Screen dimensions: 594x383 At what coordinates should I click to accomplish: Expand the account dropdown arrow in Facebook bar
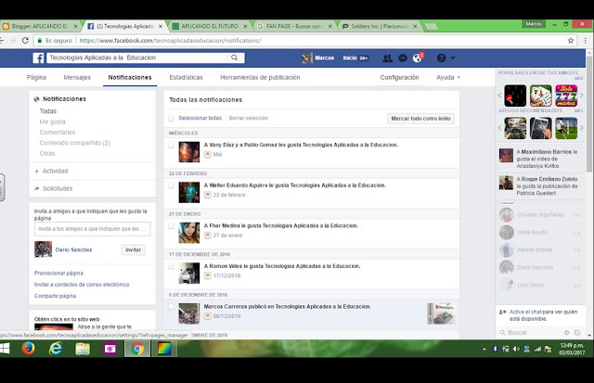[453, 57]
